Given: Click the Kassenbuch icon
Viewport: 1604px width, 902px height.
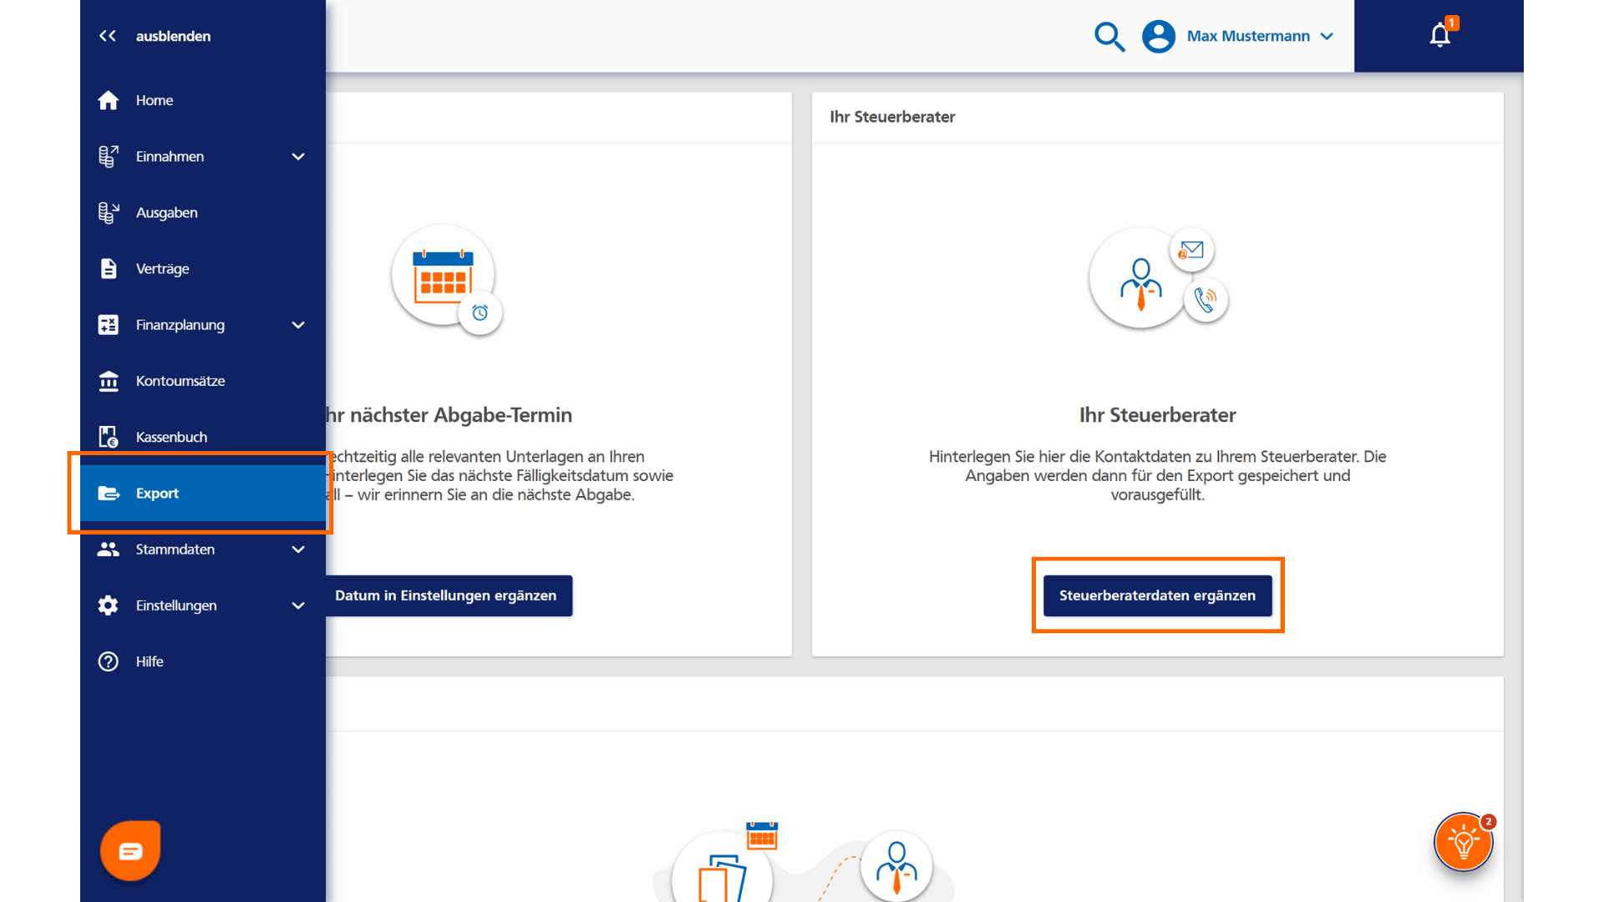Looking at the screenshot, I should coord(109,437).
